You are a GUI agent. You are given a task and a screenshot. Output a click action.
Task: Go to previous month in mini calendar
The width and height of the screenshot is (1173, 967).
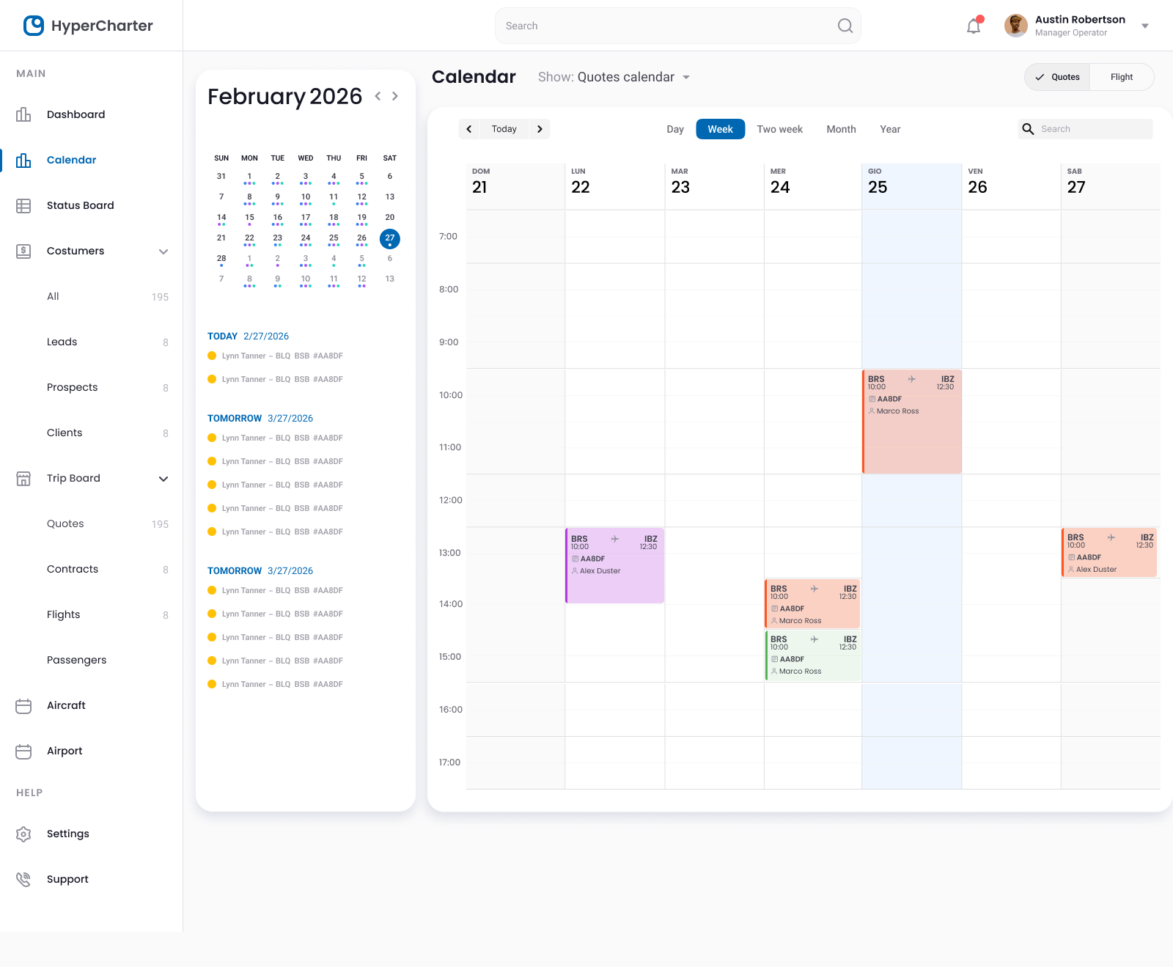tap(378, 96)
